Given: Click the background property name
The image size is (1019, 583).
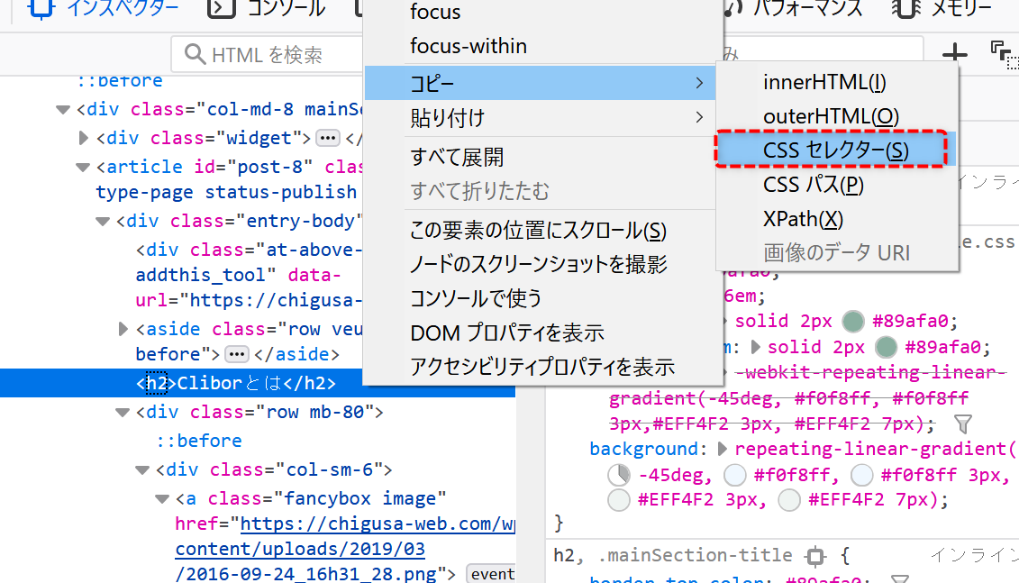Looking at the screenshot, I should [643, 449].
